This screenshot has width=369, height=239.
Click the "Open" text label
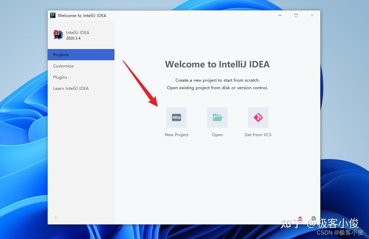(217, 134)
